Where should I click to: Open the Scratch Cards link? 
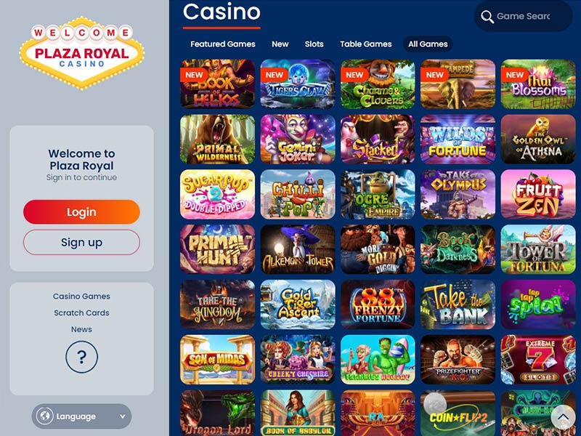[x=81, y=313]
